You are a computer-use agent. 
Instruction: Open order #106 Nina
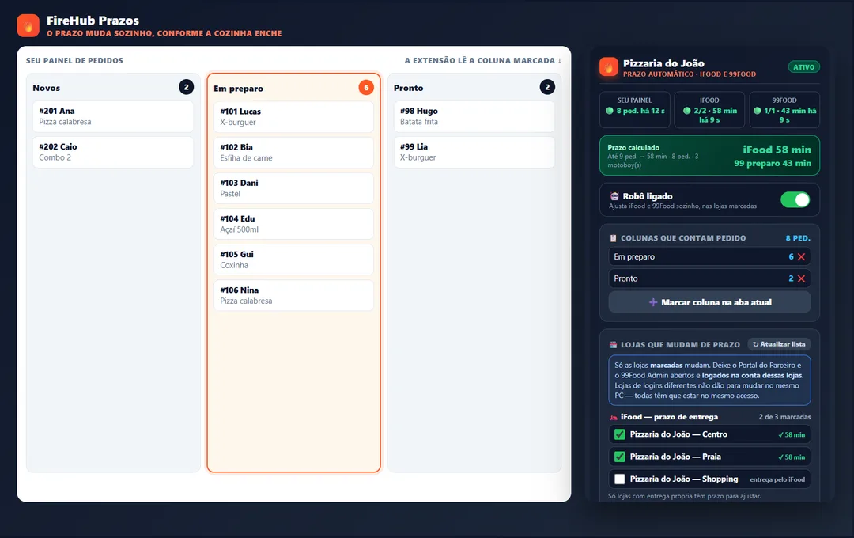pos(293,295)
